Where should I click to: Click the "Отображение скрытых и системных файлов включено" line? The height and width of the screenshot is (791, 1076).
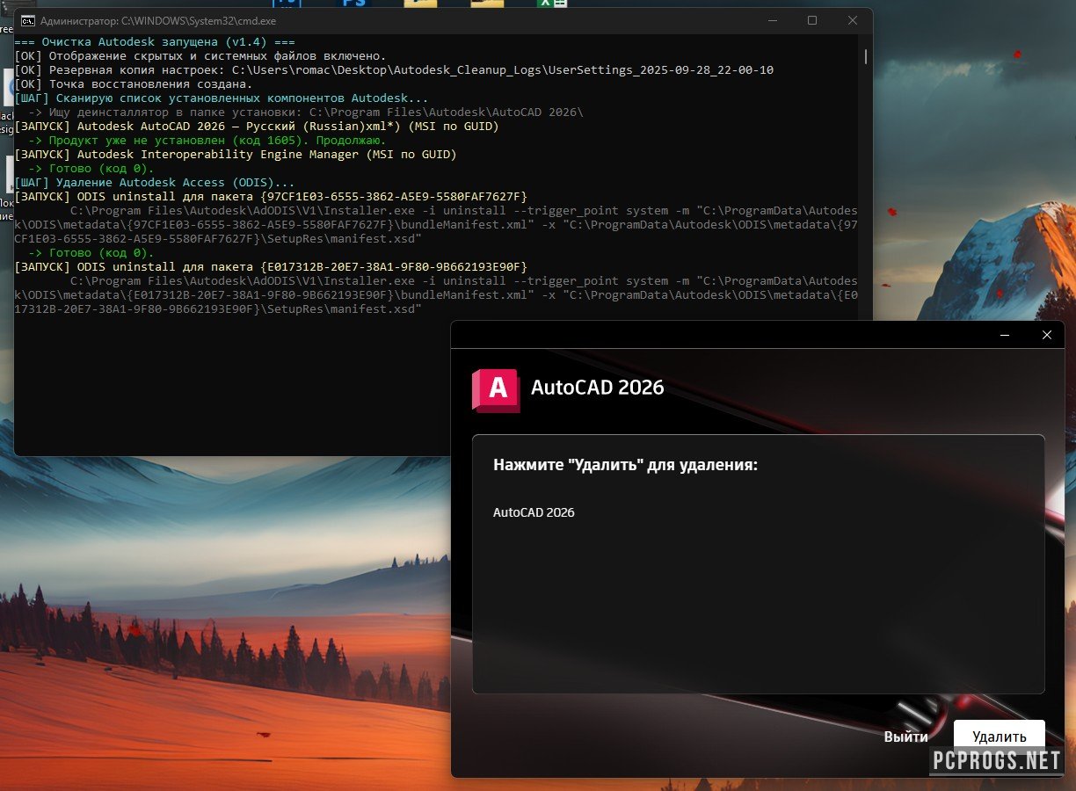200,56
